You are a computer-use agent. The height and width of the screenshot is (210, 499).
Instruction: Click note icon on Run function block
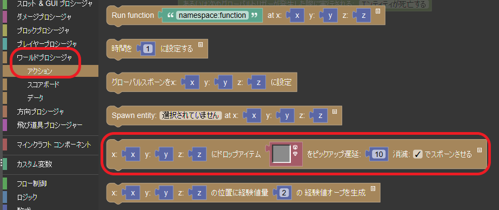(378, 11)
